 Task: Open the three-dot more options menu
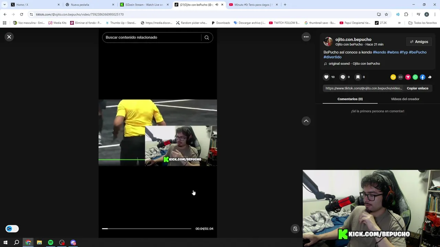tap(306, 37)
